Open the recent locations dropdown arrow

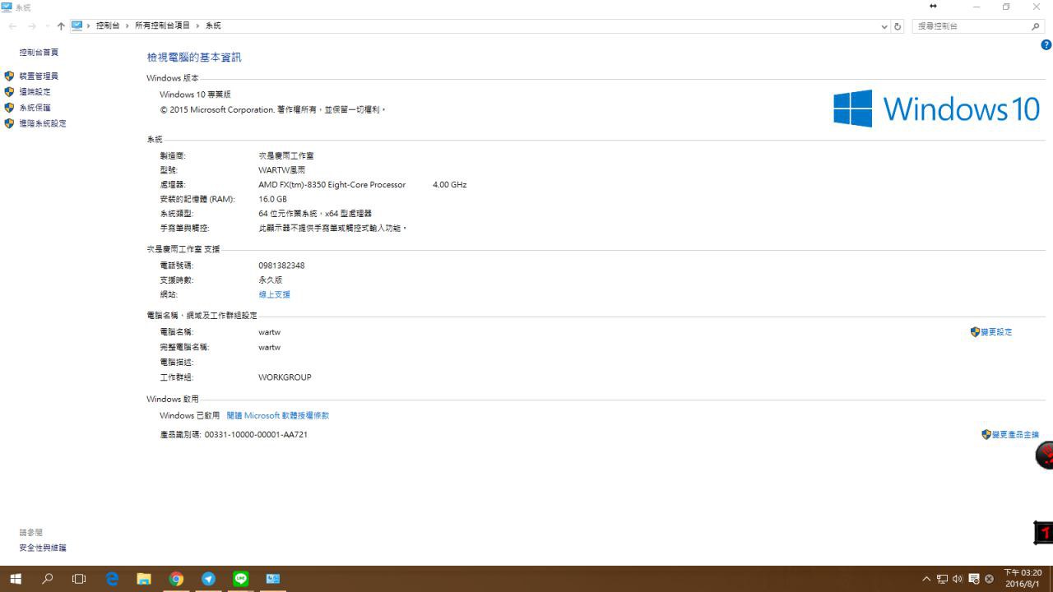pos(47,26)
